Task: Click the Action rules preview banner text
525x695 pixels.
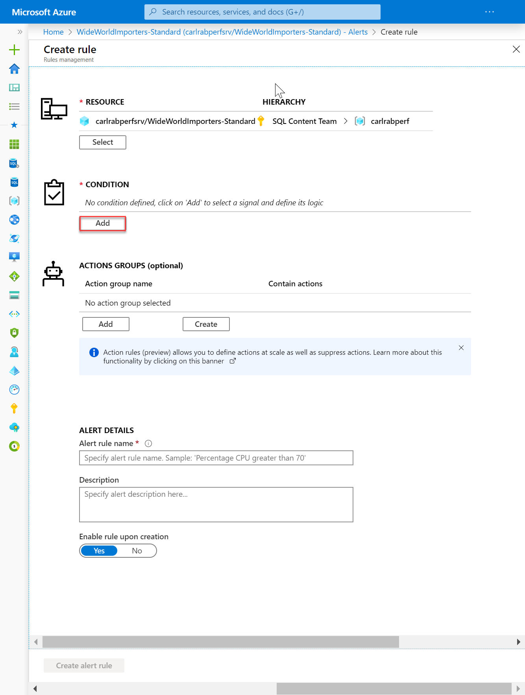Action: tap(272, 357)
